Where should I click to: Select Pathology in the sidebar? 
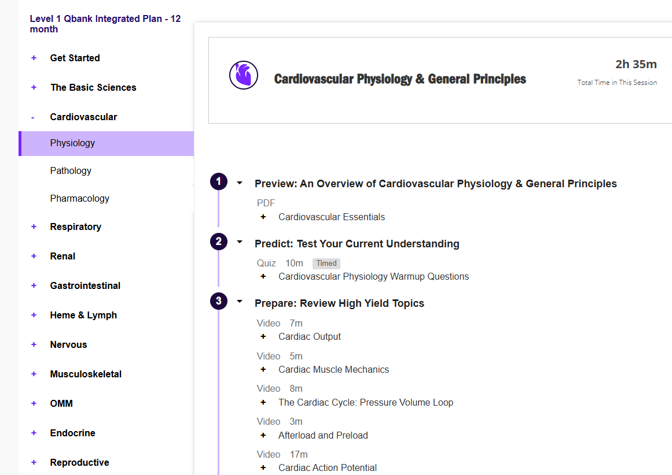click(71, 170)
